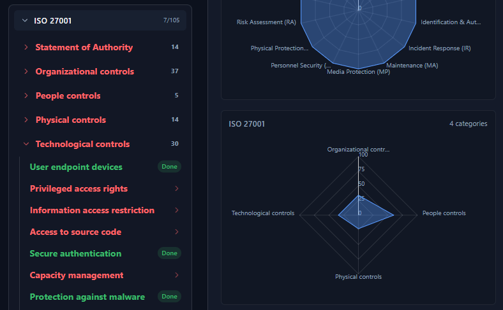Open the Capacity management control
The height and width of the screenshot is (310, 503).
tap(77, 275)
